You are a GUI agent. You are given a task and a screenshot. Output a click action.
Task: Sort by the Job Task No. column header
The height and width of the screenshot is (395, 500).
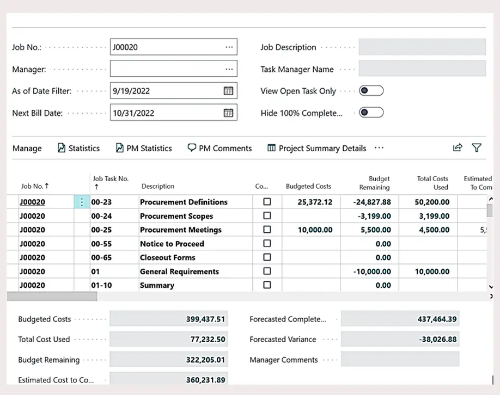coord(111,182)
